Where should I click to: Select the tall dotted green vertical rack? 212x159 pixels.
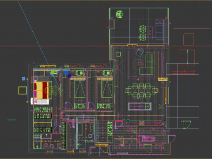(64, 136)
